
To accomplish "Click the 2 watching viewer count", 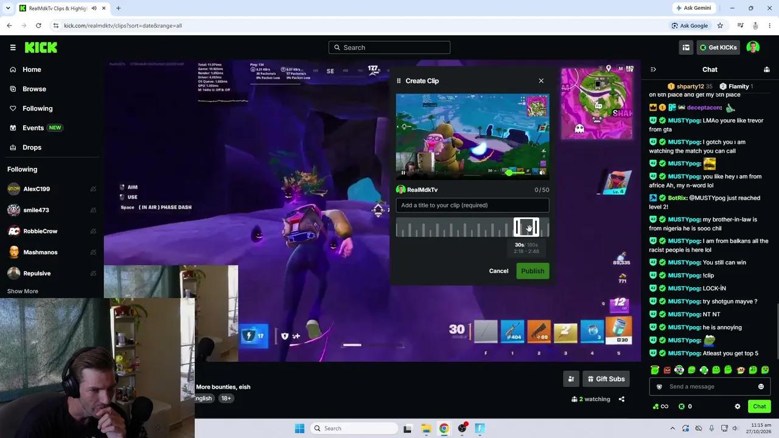I will 591,399.
